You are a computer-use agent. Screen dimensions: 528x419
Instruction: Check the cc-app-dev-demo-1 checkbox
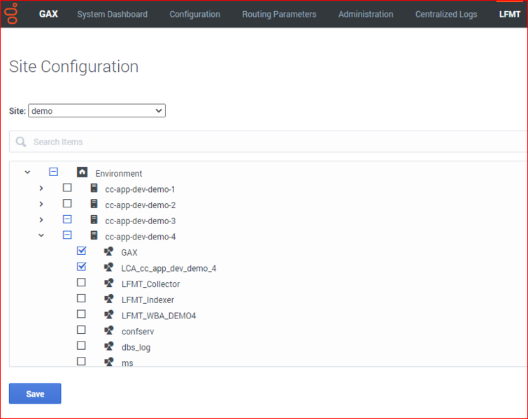pos(67,188)
